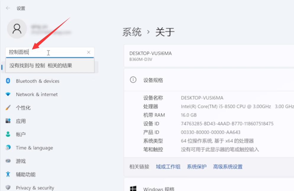Select the 16.0 GB RAM value
The height and width of the screenshot is (191, 294).
pyautogui.click(x=189, y=115)
